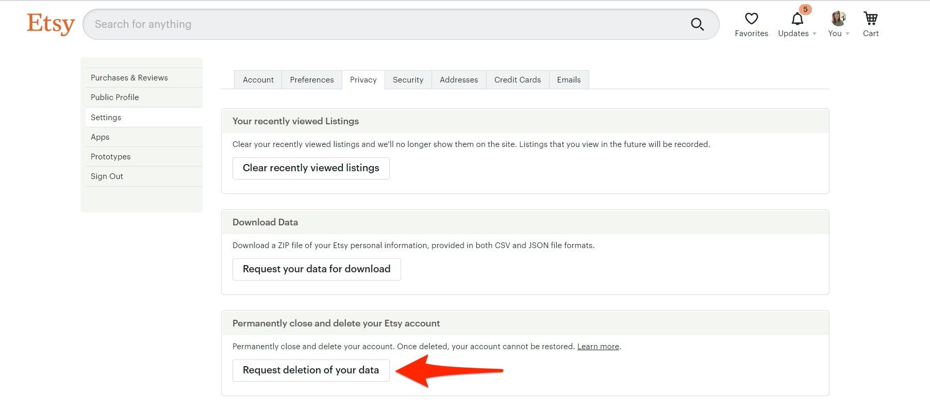Open the Emails tab

coord(569,80)
